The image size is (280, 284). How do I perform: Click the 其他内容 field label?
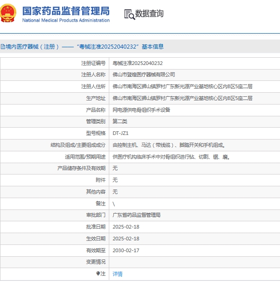tap(96, 192)
